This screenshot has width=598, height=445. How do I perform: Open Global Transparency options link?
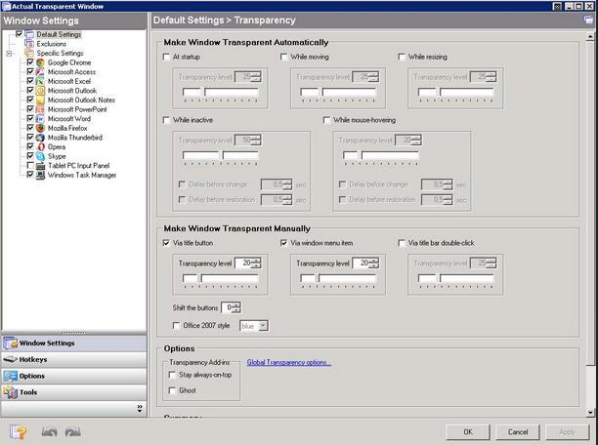288,362
